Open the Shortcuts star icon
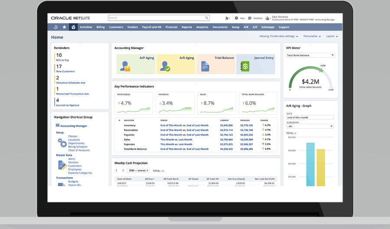Image resolution: width=390 pixels, height=229 pixels. (x=65, y=27)
